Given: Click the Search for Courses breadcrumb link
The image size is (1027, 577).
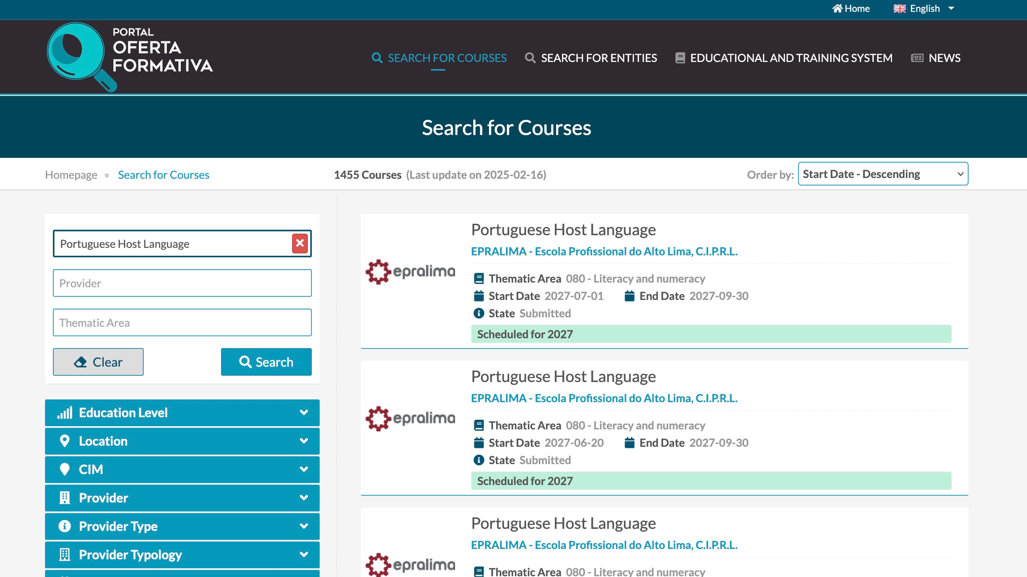Looking at the screenshot, I should click(163, 175).
